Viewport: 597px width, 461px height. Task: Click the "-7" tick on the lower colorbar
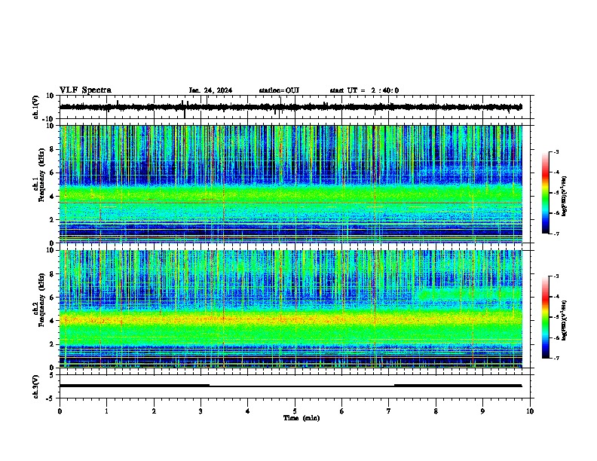click(556, 358)
